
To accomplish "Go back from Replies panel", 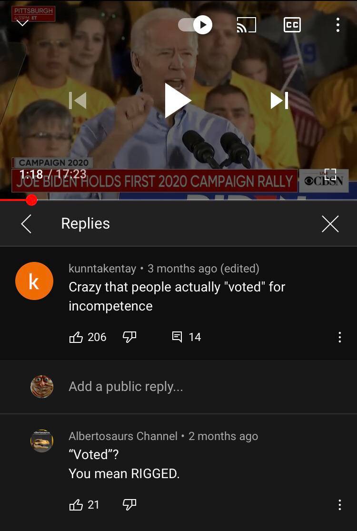I will [x=26, y=224].
